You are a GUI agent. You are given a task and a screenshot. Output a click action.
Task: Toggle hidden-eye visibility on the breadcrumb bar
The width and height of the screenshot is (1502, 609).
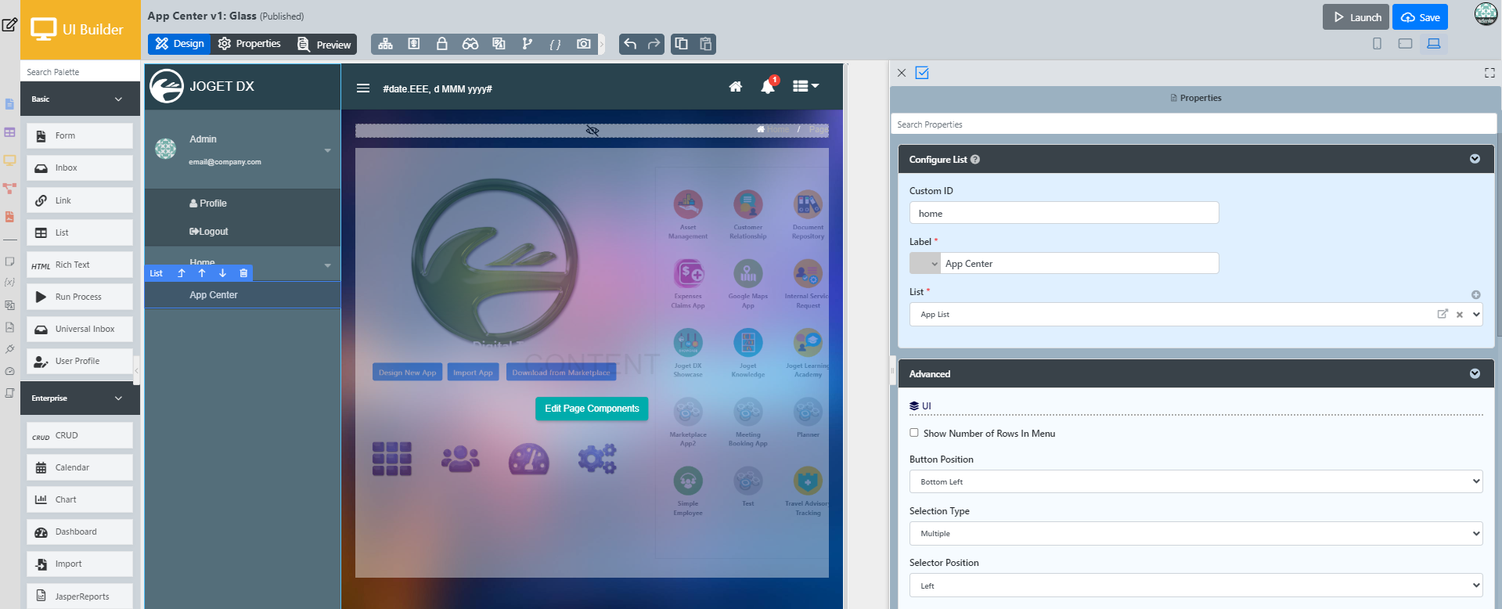tap(593, 130)
